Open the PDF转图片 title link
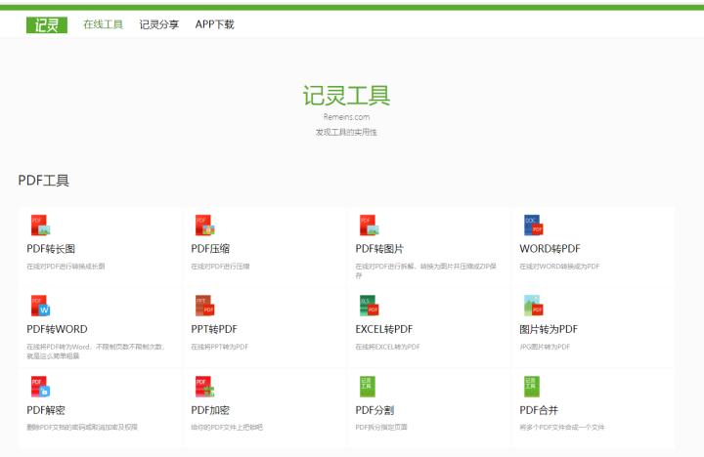The image size is (704, 457). tap(379, 249)
